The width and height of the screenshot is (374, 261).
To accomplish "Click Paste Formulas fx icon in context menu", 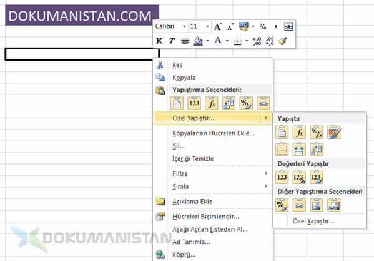I will (211, 103).
